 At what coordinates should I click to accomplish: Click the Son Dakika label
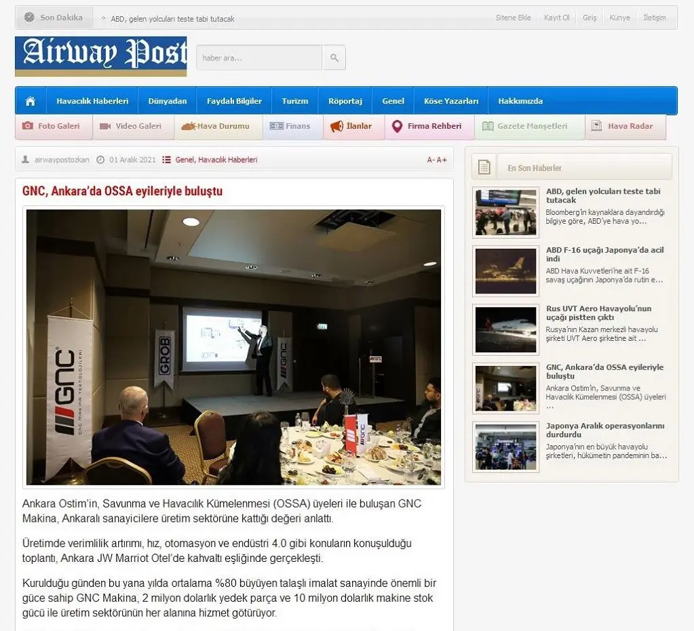(x=61, y=18)
